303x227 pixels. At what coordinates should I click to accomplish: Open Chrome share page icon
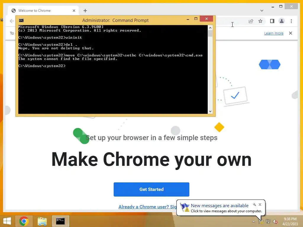pyautogui.click(x=251, y=21)
